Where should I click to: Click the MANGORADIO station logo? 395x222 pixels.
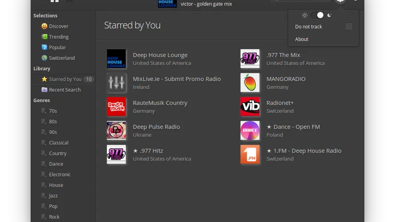(x=250, y=83)
